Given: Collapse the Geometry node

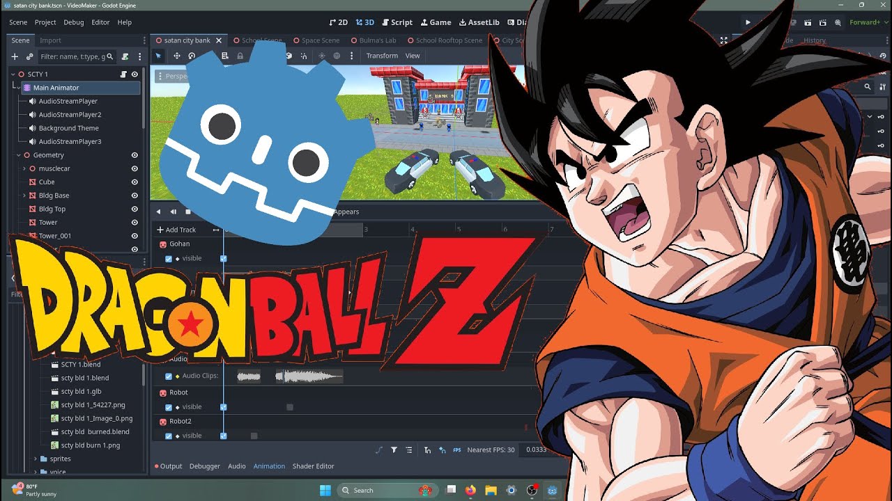Looking at the screenshot, I should point(18,155).
